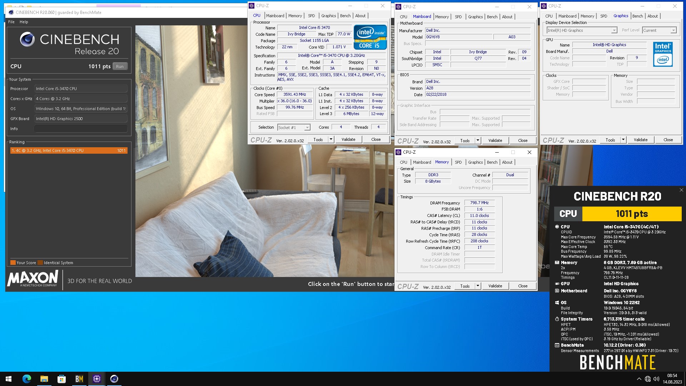This screenshot has width=686, height=386.
Task: Close the BenchMate result overlay
Action: [681, 190]
